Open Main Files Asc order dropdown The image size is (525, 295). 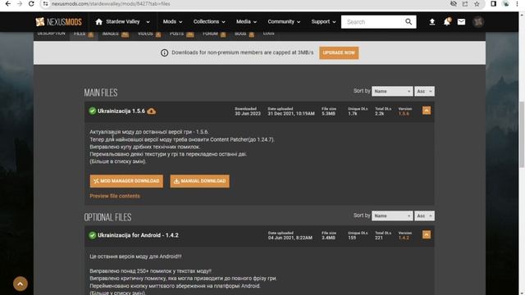[424, 91]
